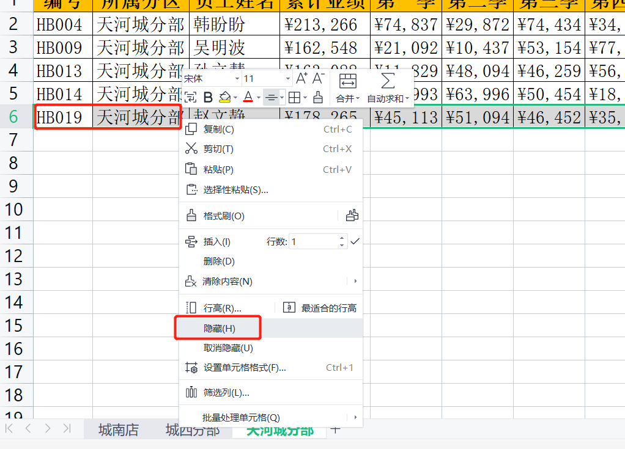Click the 行数 row count field
625x449 pixels.
[x=313, y=242]
